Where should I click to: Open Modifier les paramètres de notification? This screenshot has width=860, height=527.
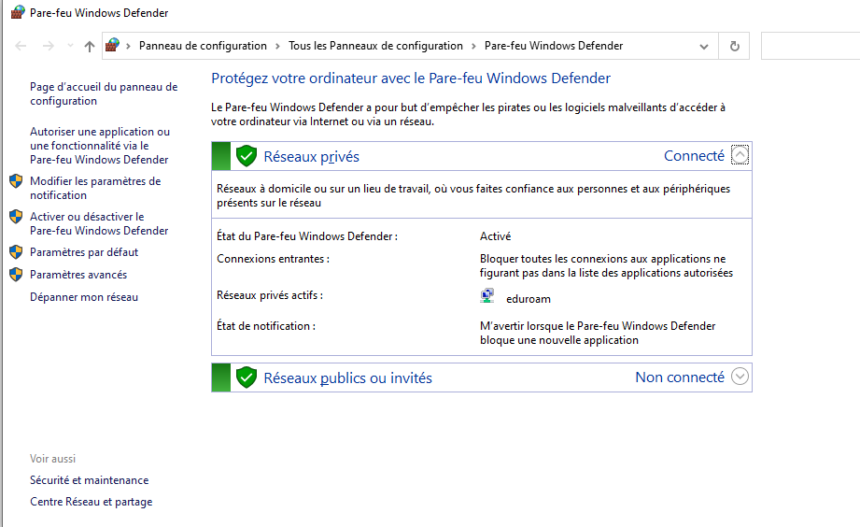[95, 188]
